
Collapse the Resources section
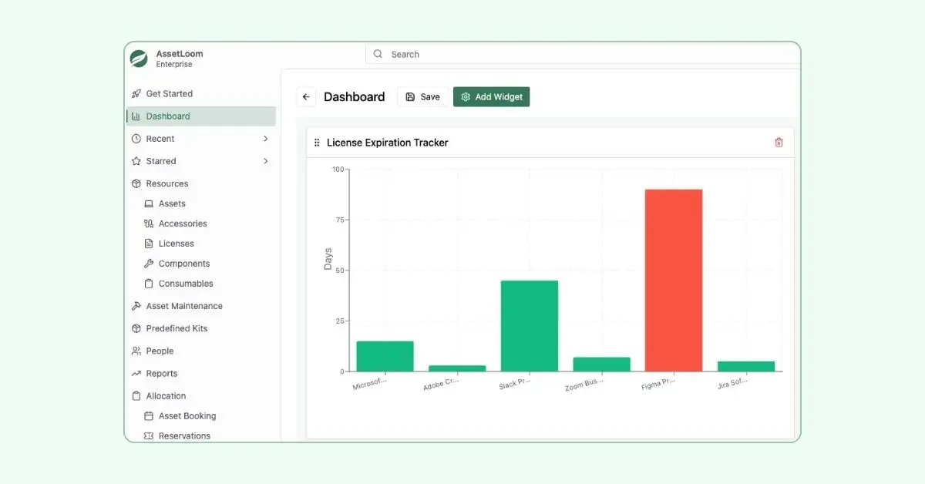[x=166, y=183]
